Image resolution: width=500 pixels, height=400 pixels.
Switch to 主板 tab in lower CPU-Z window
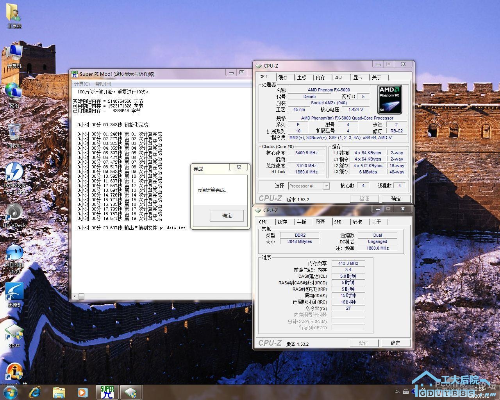click(x=302, y=222)
